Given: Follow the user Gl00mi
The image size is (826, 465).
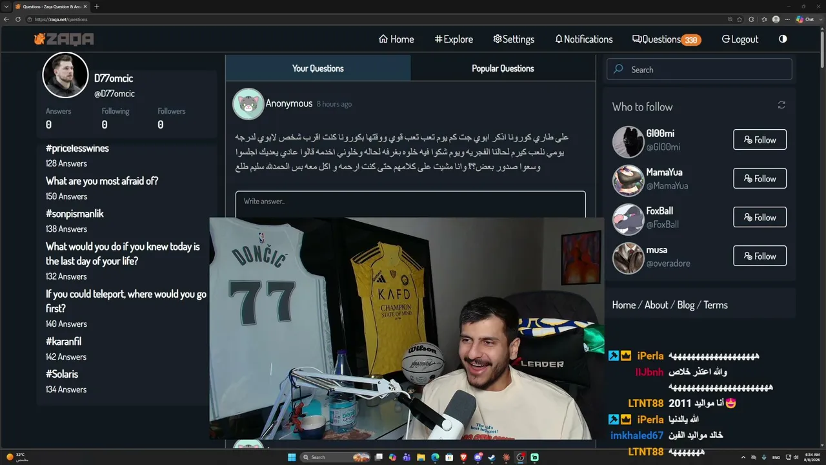Looking at the screenshot, I should (x=760, y=139).
